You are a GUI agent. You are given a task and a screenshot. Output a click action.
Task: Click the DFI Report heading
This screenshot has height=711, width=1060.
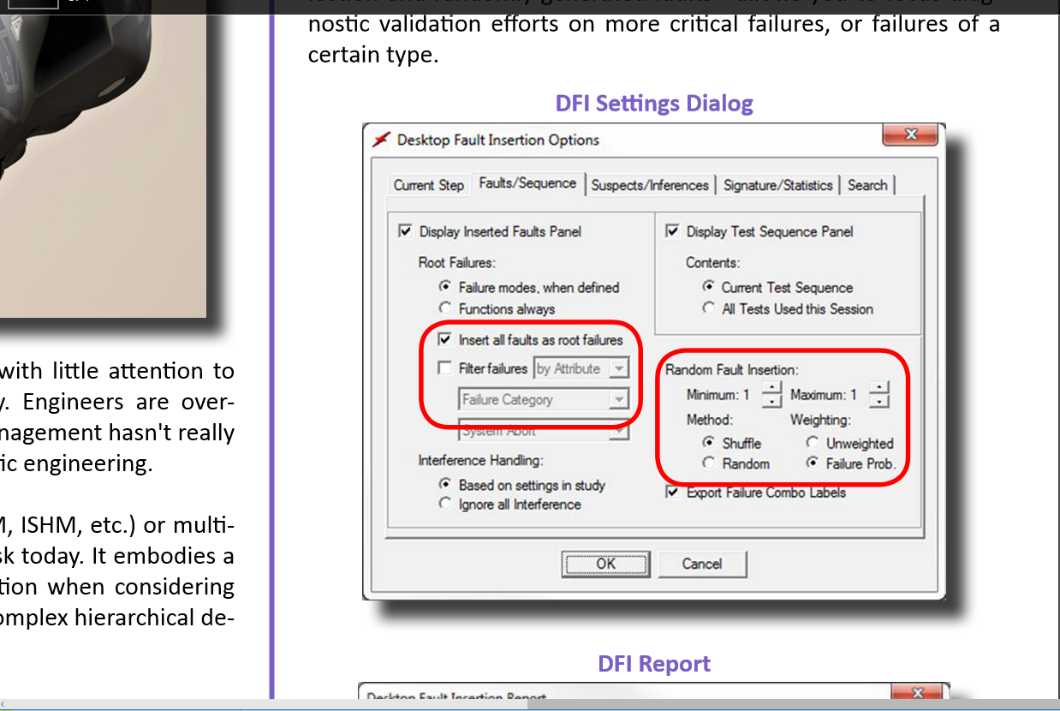(x=654, y=664)
